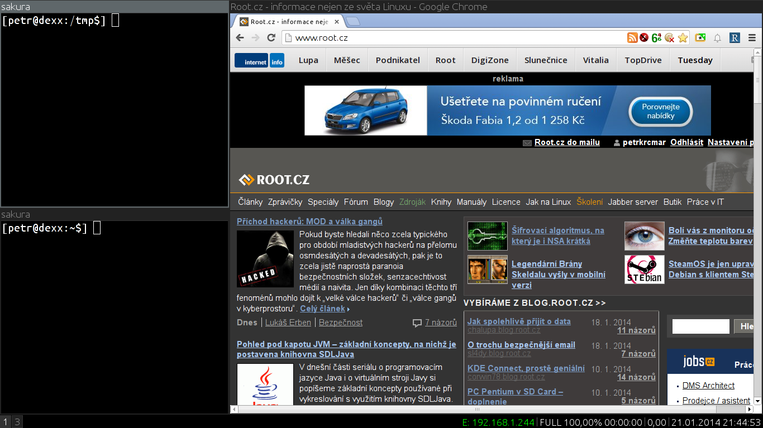This screenshot has width=763, height=428.
Task: Click the comment bubble icon beside 7 názorů
Action: pos(417,323)
